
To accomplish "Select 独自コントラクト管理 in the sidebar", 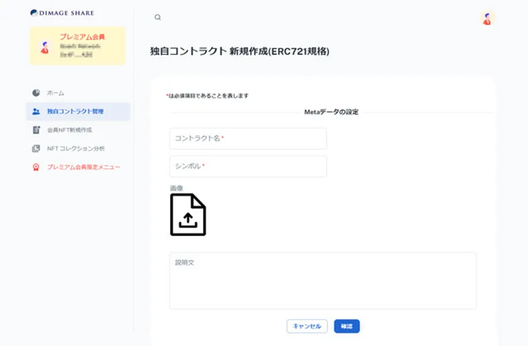I will click(x=75, y=112).
